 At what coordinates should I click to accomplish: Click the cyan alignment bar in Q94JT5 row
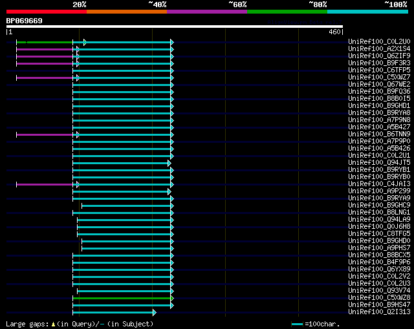122,164
